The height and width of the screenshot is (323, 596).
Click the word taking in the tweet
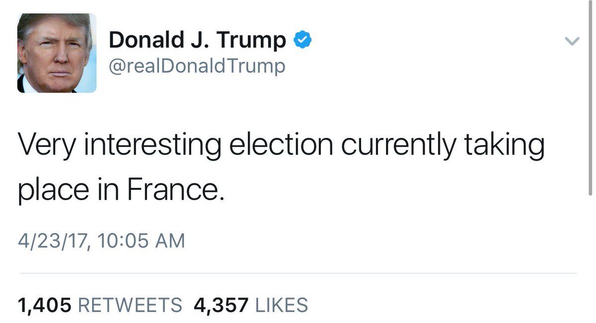505,145
